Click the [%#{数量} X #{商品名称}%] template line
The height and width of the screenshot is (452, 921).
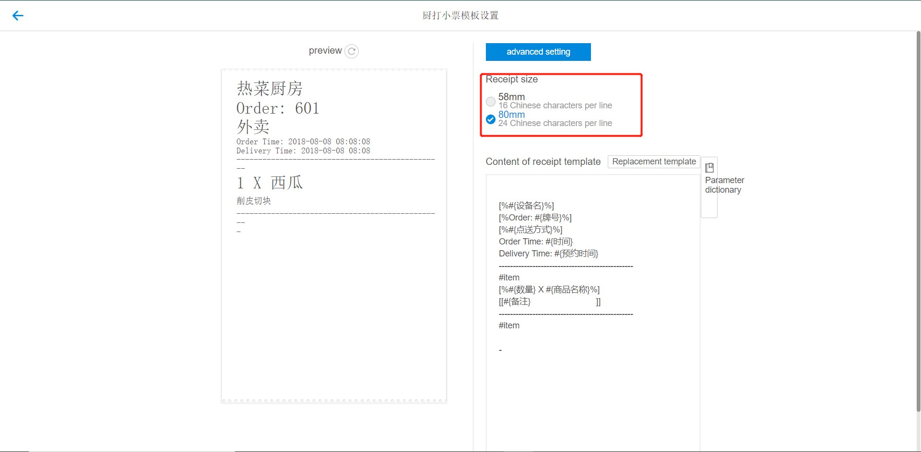549,290
